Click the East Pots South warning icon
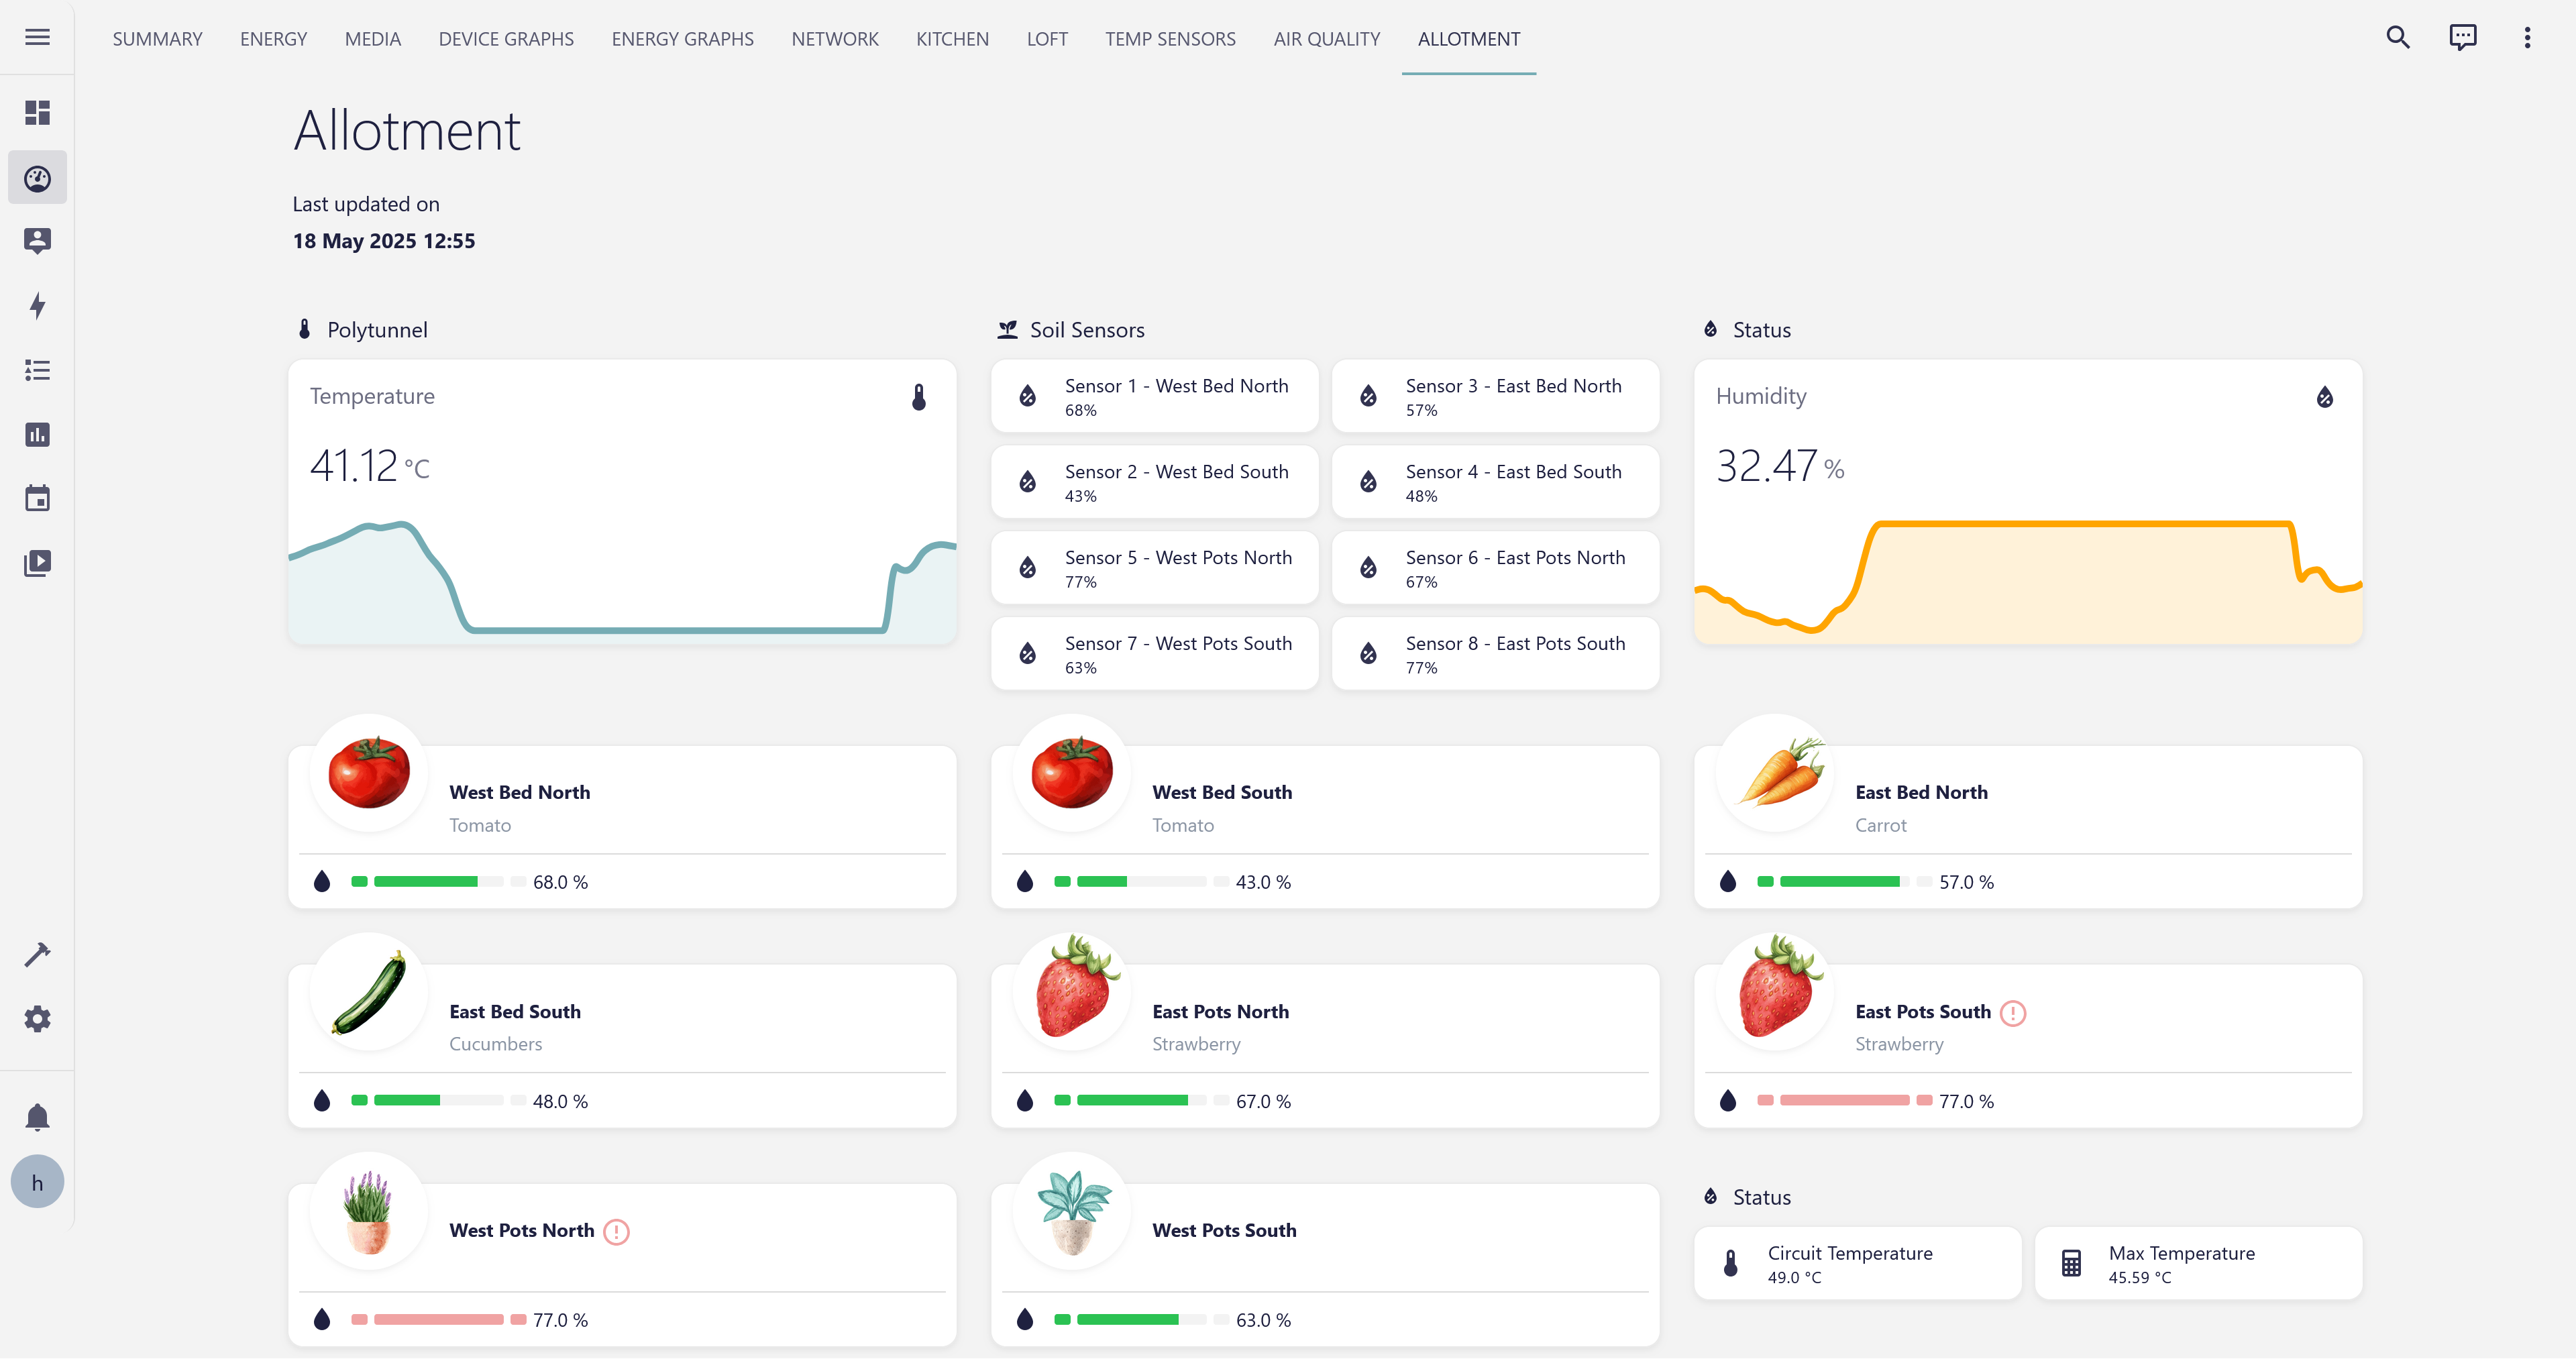 point(2013,1013)
